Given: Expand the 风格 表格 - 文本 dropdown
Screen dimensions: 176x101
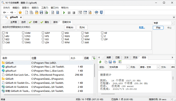Looking at the screenshot, I should (158, 67).
